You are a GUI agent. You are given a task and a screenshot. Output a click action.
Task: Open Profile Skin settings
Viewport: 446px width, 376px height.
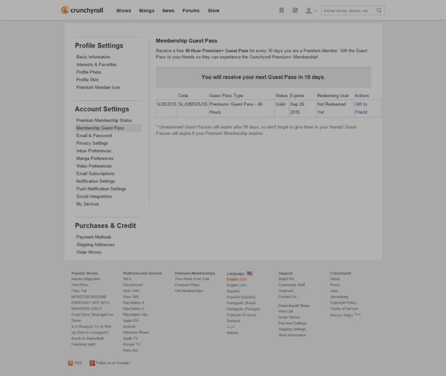coord(87,80)
